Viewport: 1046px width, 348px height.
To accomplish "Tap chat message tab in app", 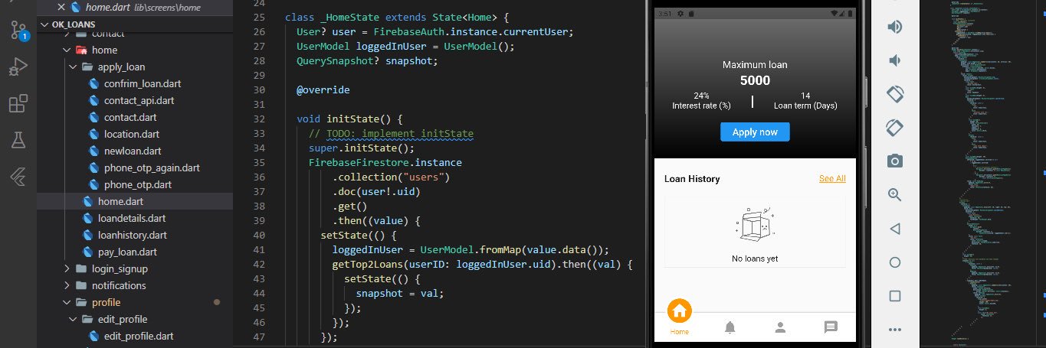I will 830,327.
